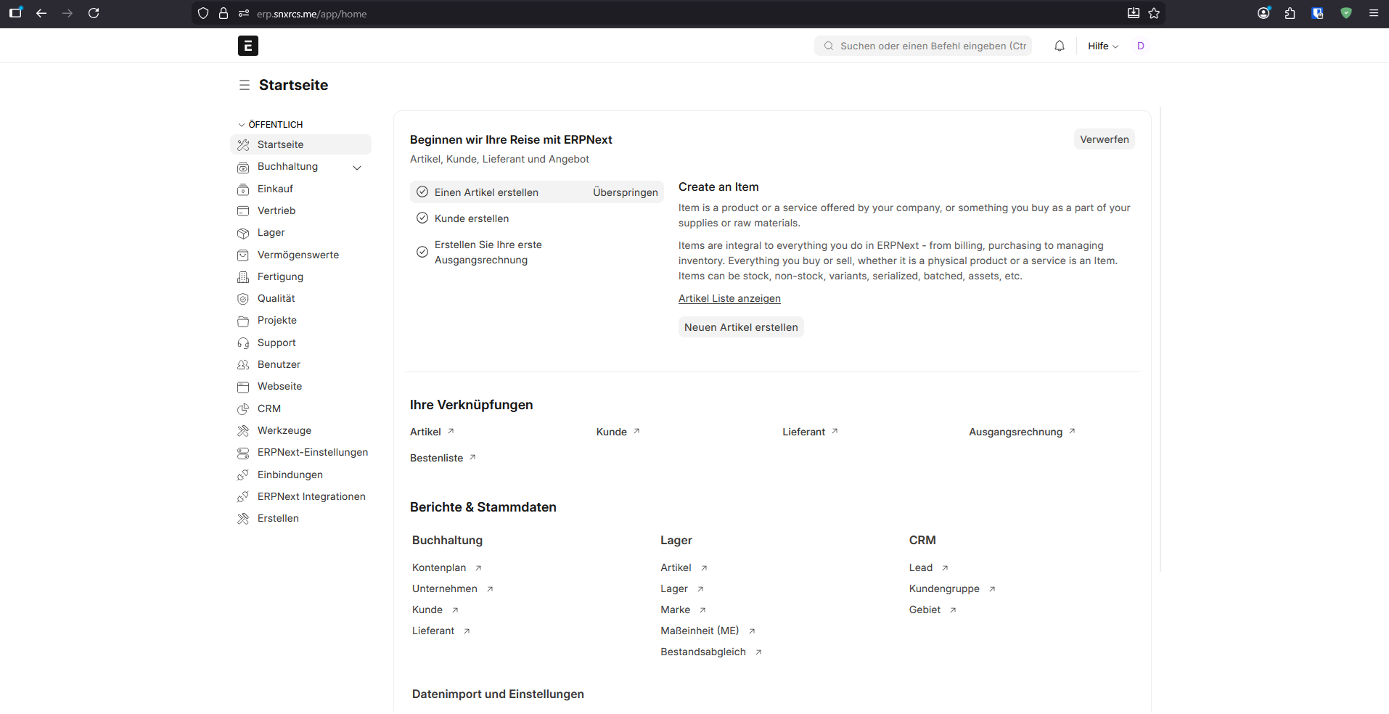The image size is (1389, 714).
Task: Click the ERPNext logo icon
Action: [248, 46]
